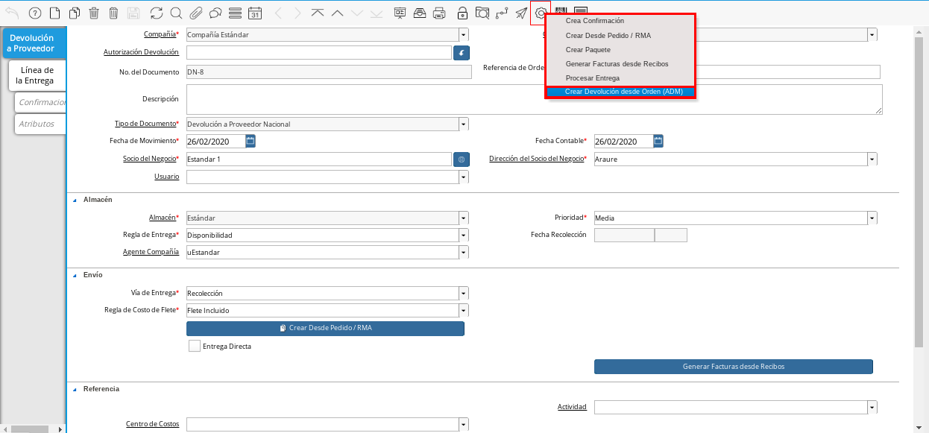Toggle the Entrega Directa checkbox
The width and height of the screenshot is (929, 433).
point(195,346)
